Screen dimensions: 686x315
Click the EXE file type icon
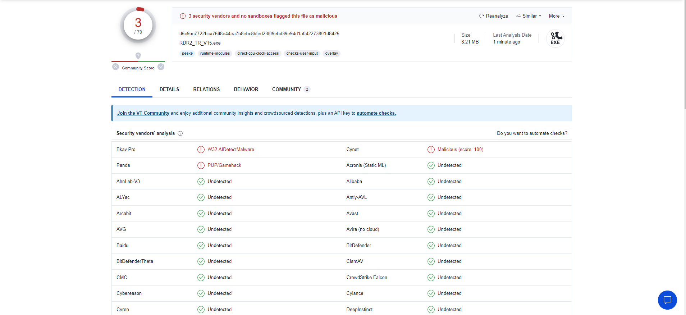pyautogui.click(x=555, y=38)
